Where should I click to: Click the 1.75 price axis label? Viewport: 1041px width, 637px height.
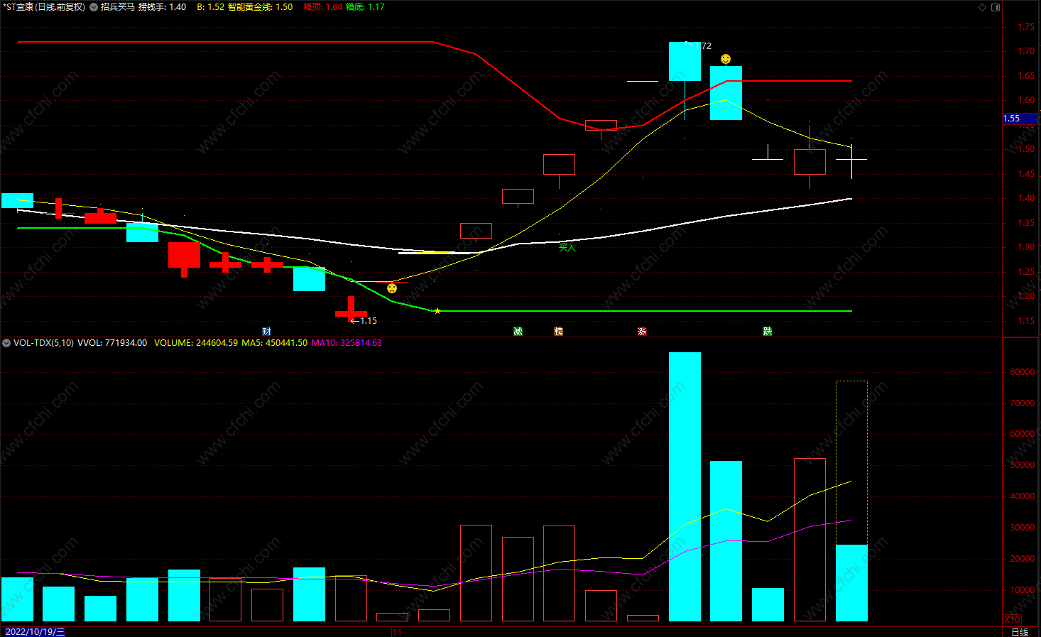pos(1026,27)
